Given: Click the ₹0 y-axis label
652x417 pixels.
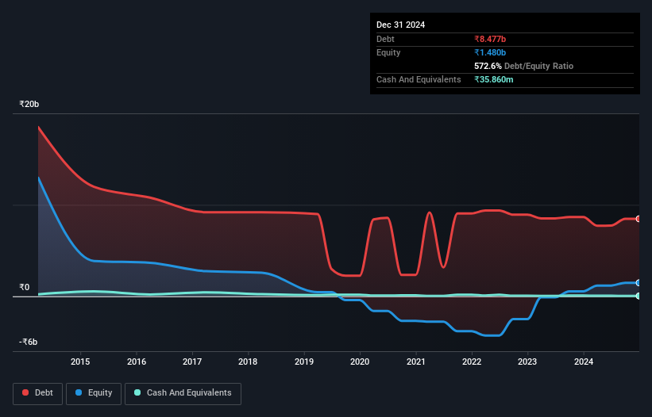Looking at the screenshot, I should [x=24, y=287].
